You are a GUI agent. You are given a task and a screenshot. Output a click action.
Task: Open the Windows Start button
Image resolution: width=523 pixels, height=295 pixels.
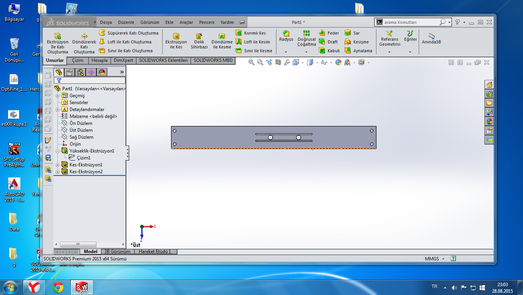coord(10,287)
